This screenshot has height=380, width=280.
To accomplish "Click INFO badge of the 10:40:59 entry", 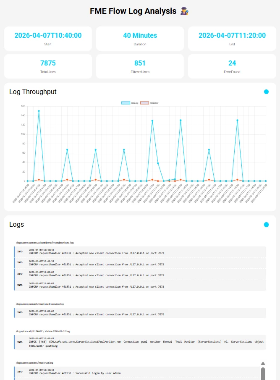I will [20, 263].
